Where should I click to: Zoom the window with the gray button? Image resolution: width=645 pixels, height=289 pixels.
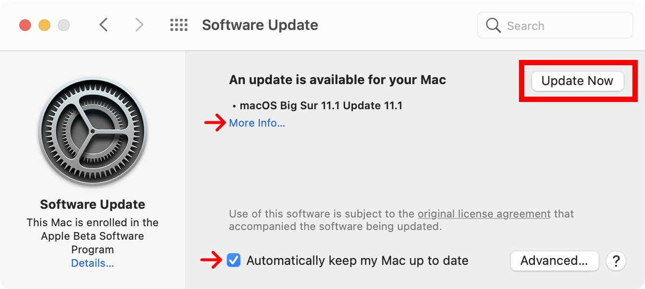[64, 25]
